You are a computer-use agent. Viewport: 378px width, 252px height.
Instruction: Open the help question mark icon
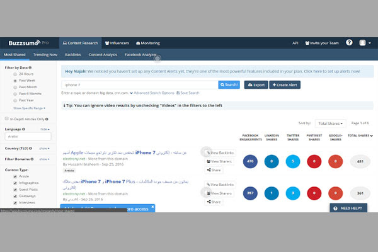click(349, 43)
